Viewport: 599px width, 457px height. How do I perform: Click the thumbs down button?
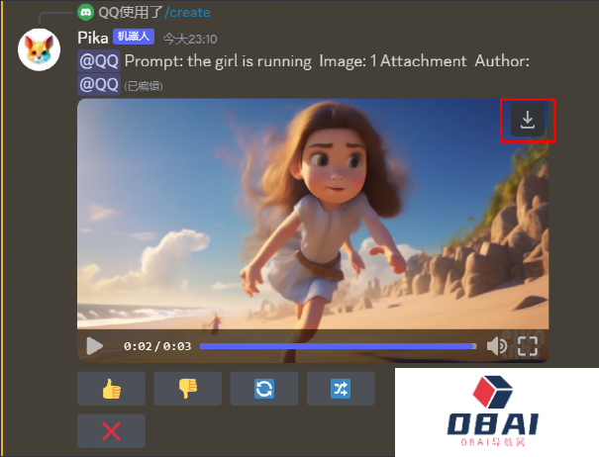click(187, 389)
